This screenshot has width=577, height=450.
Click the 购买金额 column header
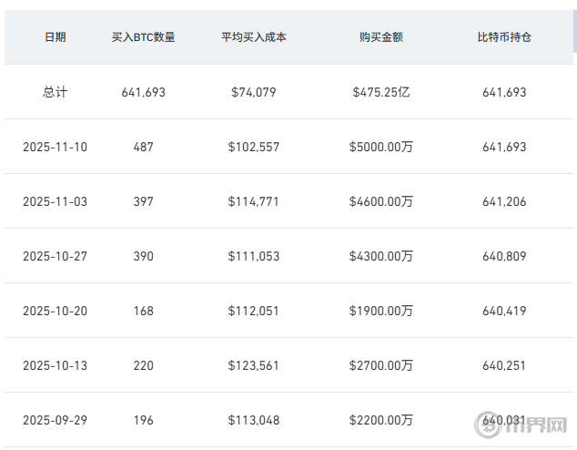(381, 37)
